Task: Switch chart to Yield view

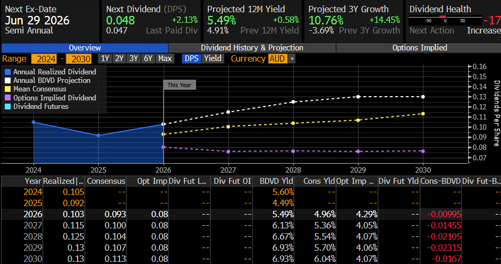Action: pos(213,58)
